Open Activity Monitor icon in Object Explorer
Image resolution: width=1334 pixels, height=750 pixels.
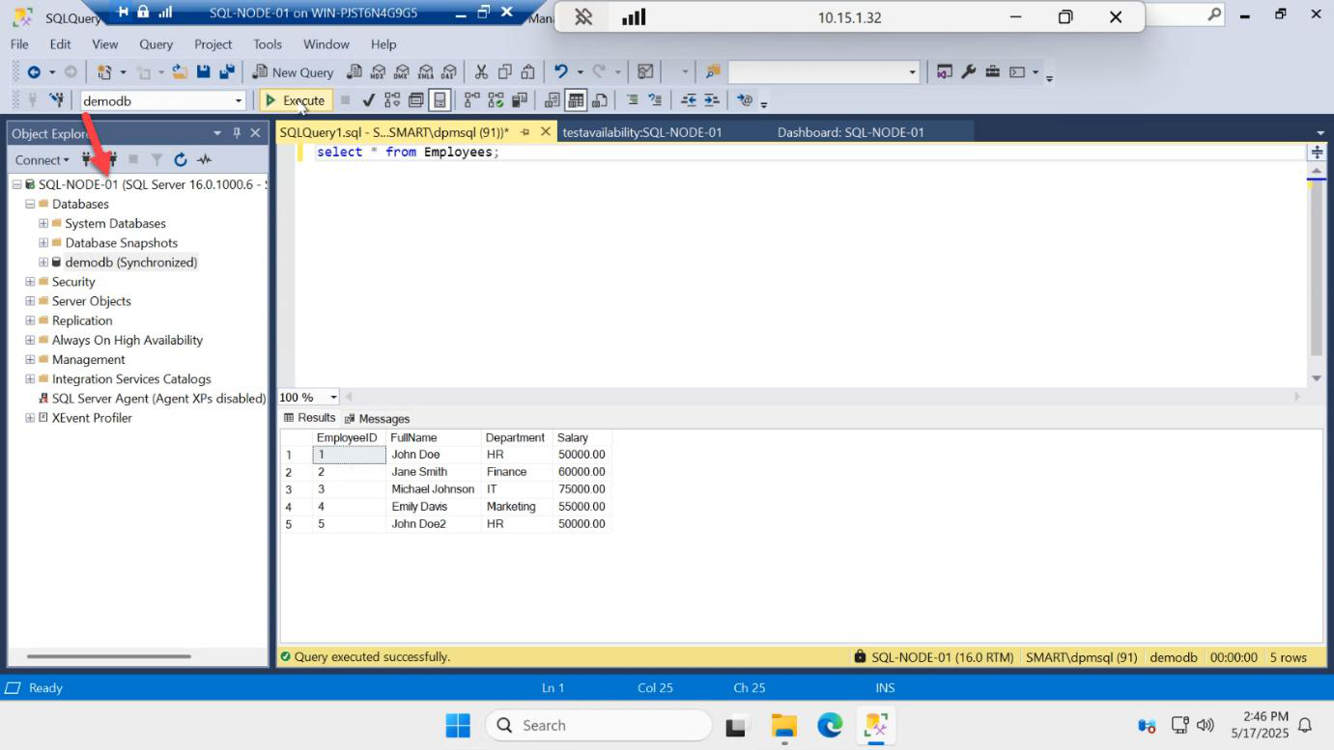(204, 160)
